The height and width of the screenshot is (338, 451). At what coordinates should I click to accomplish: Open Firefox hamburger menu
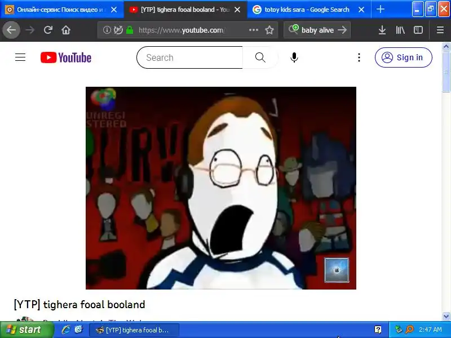(440, 30)
